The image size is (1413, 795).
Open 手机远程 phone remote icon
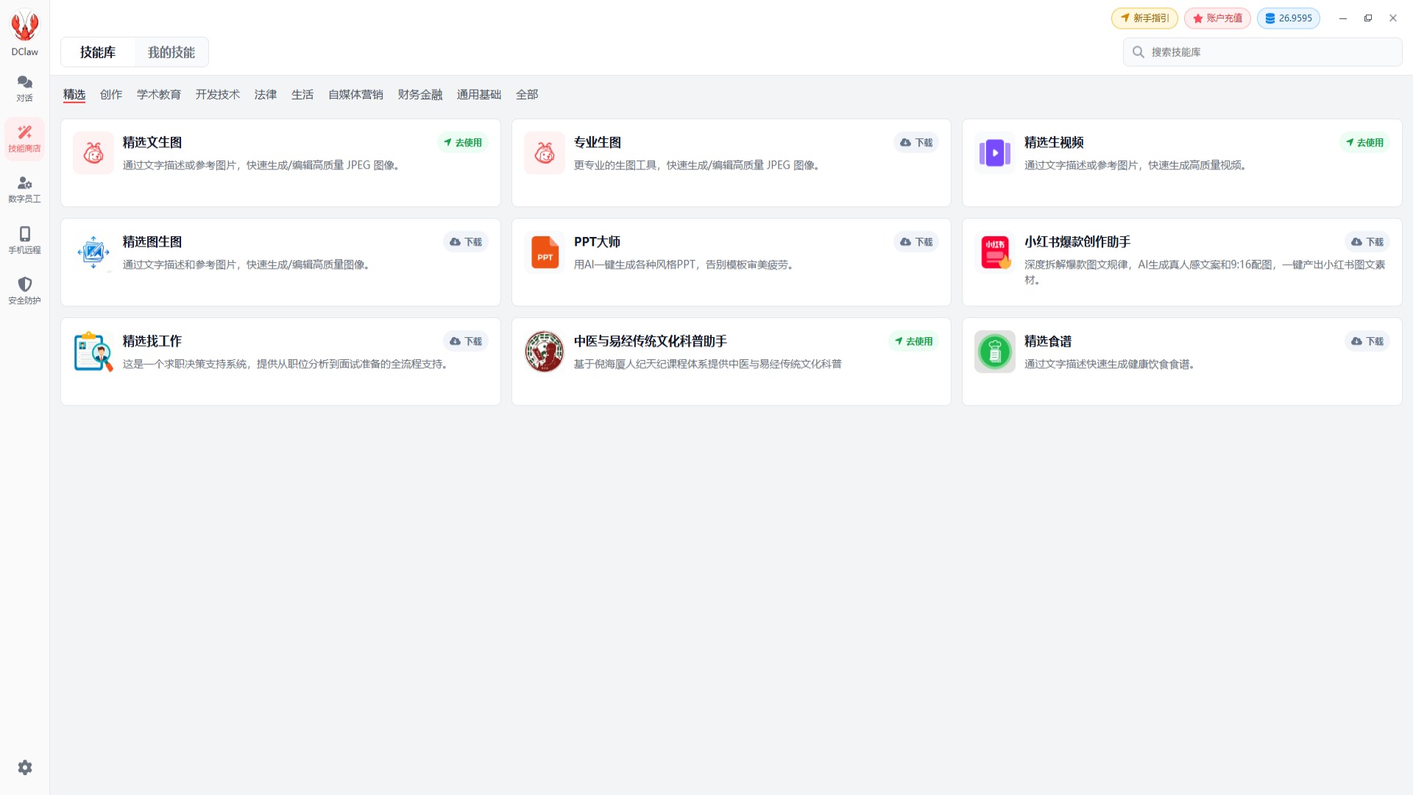24,240
